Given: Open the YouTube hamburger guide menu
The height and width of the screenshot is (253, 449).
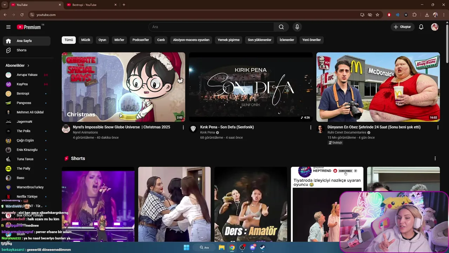Looking at the screenshot, I should [x=8, y=27].
